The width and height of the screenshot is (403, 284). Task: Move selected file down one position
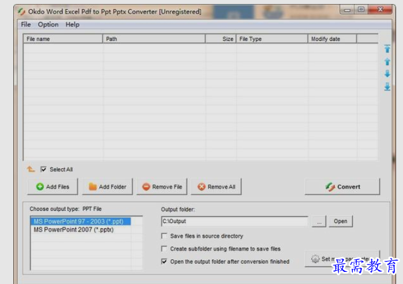[387, 74]
